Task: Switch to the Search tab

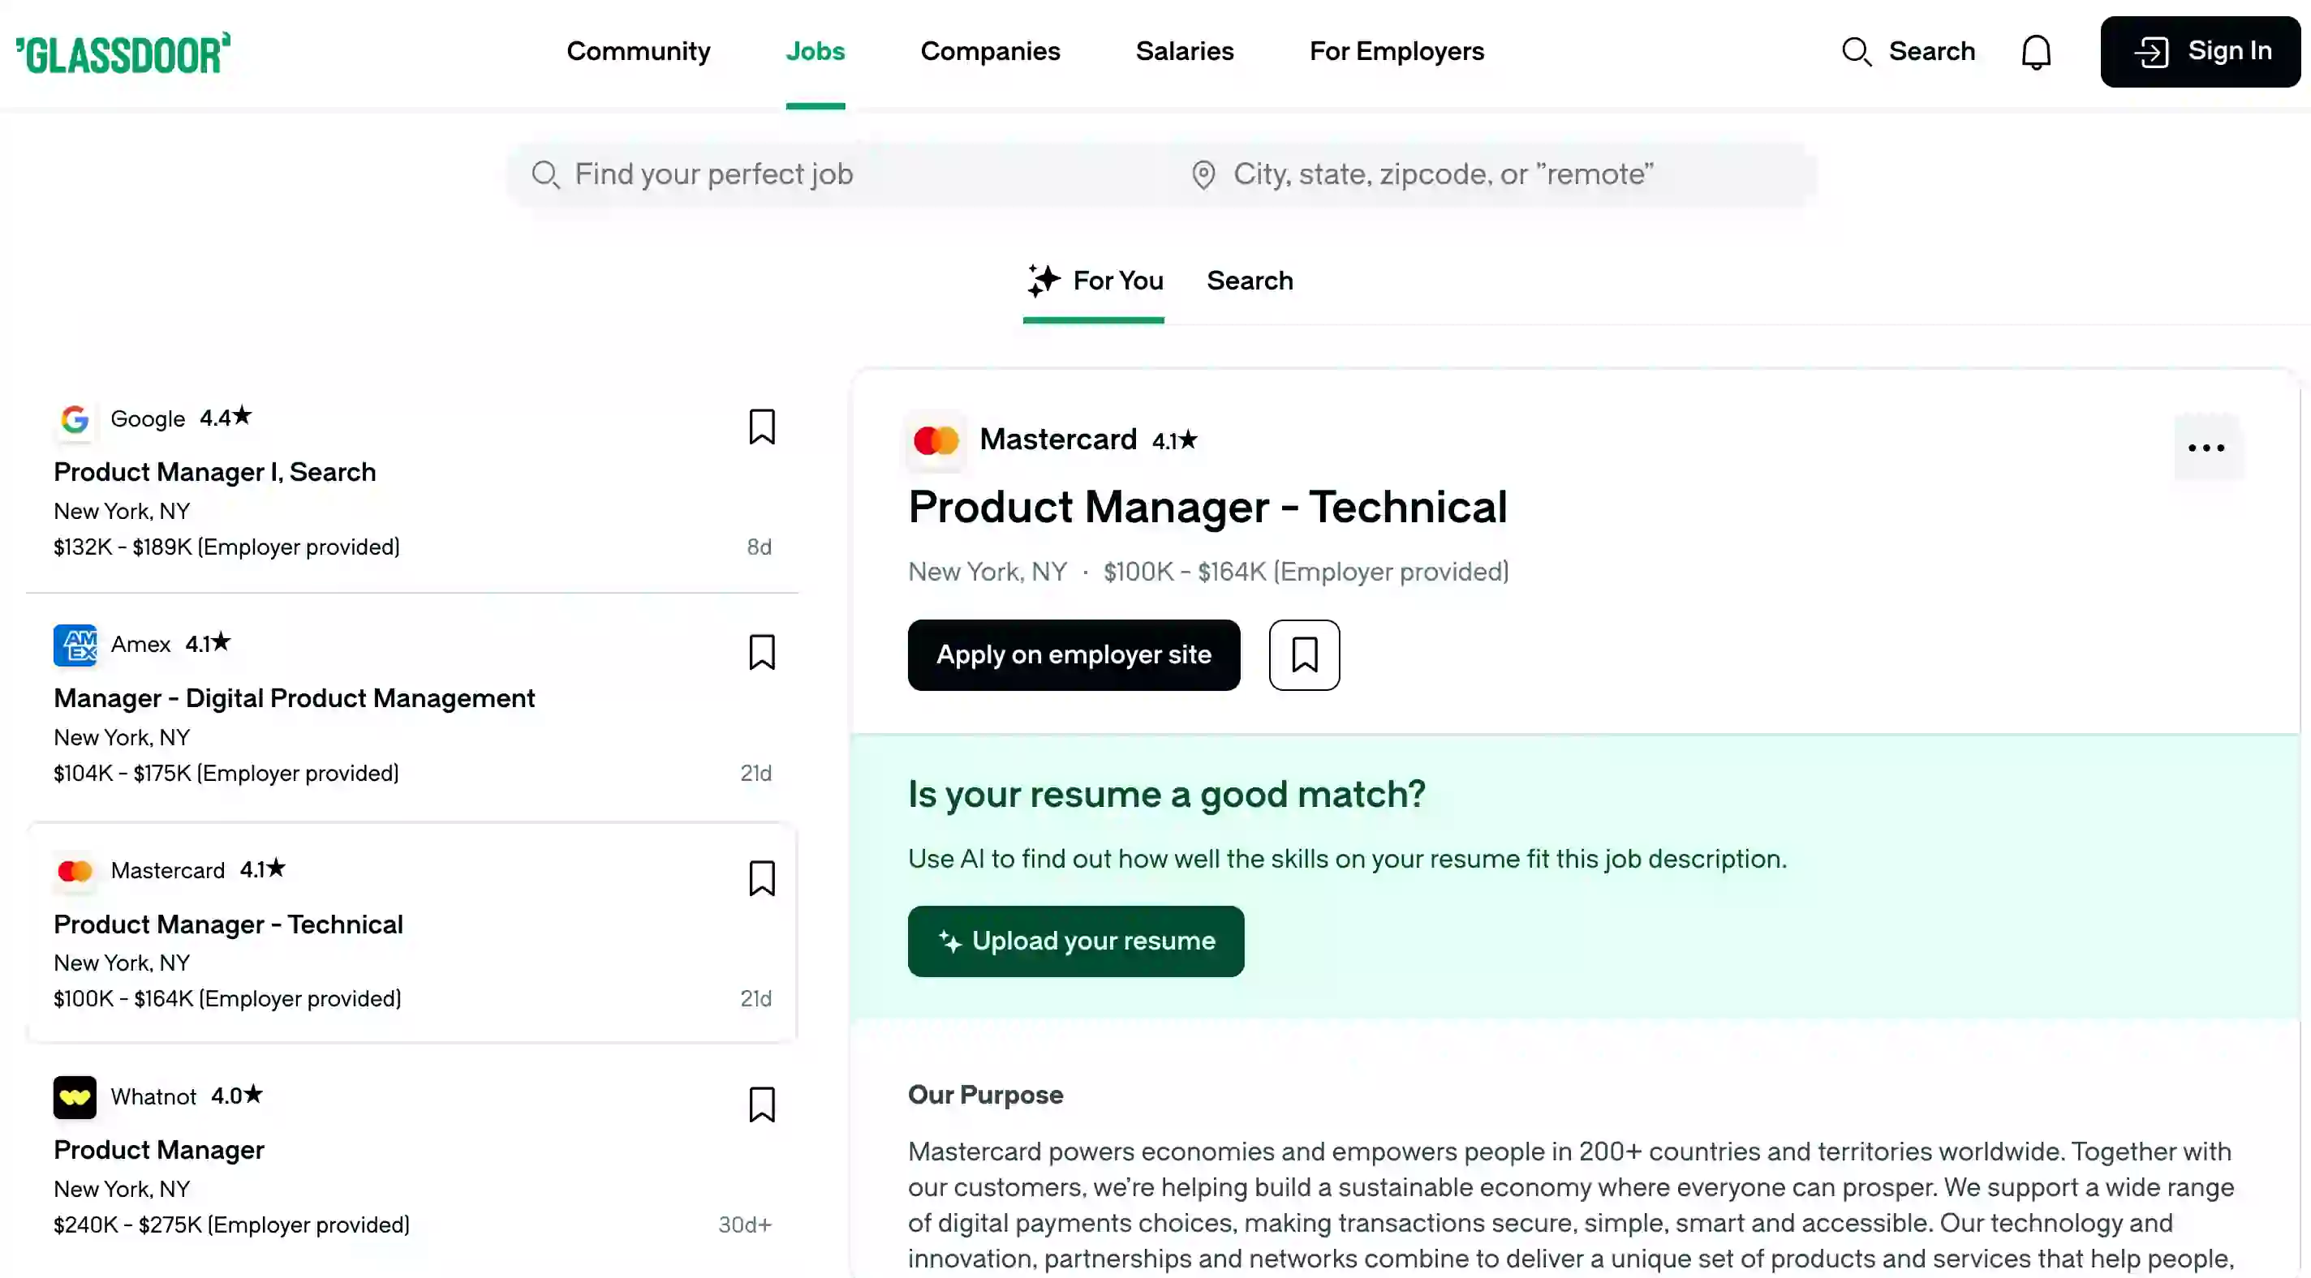Action: pyautogui.click(x=1250, y=281)
